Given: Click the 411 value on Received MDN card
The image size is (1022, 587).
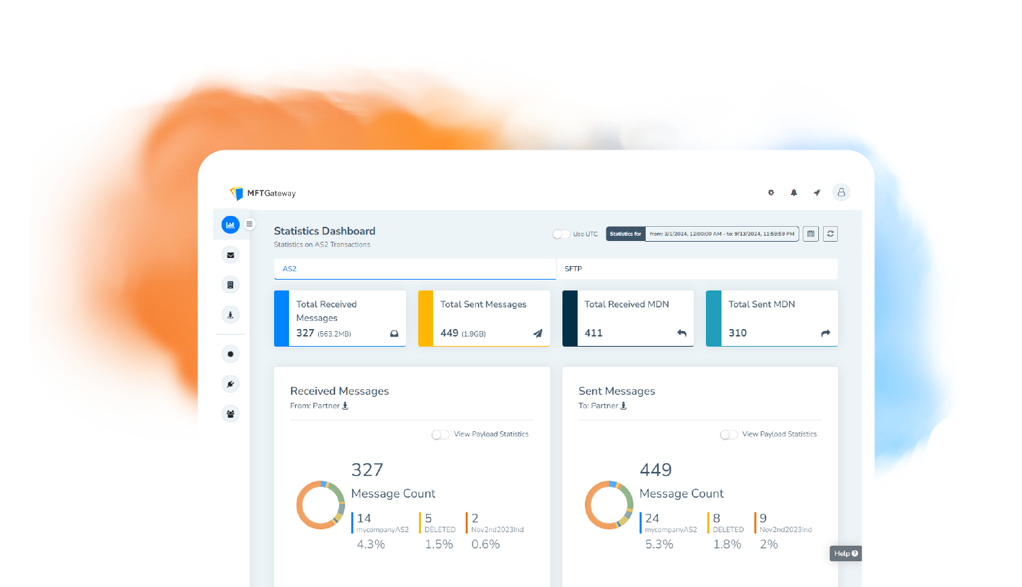Looking at the screenshot, I should [x=594, y=333].
